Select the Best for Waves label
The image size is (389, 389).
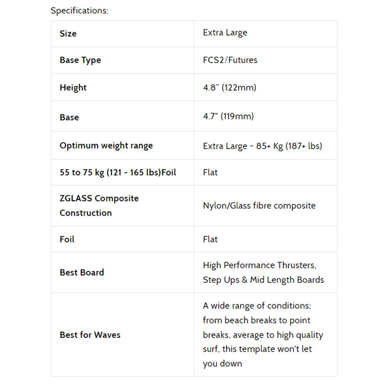tap(90, 335)
